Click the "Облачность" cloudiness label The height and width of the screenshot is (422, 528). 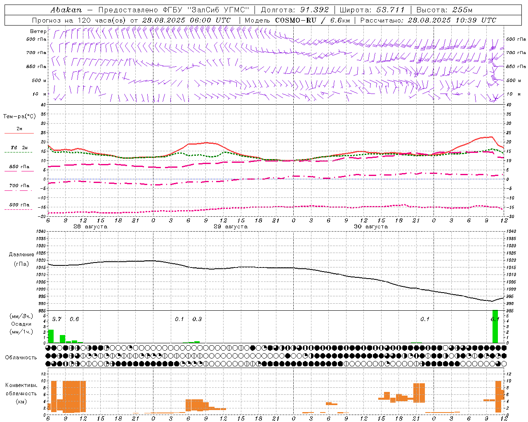(x=21, y=358)
